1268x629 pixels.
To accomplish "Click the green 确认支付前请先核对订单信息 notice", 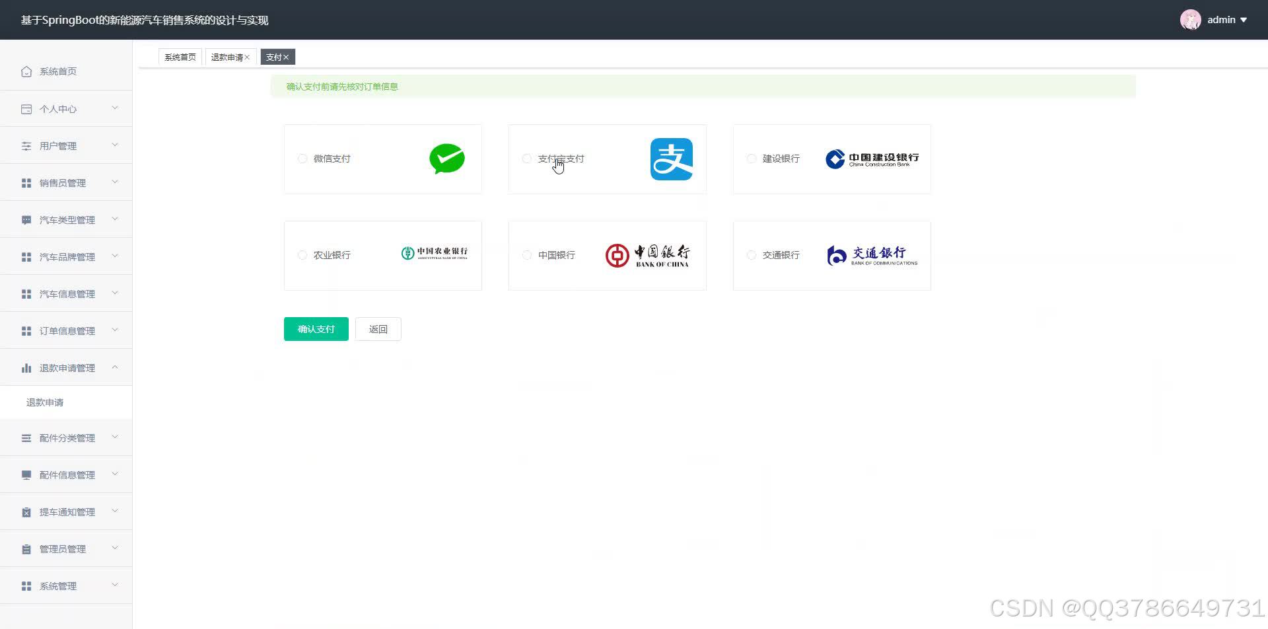I will (703, 87).
